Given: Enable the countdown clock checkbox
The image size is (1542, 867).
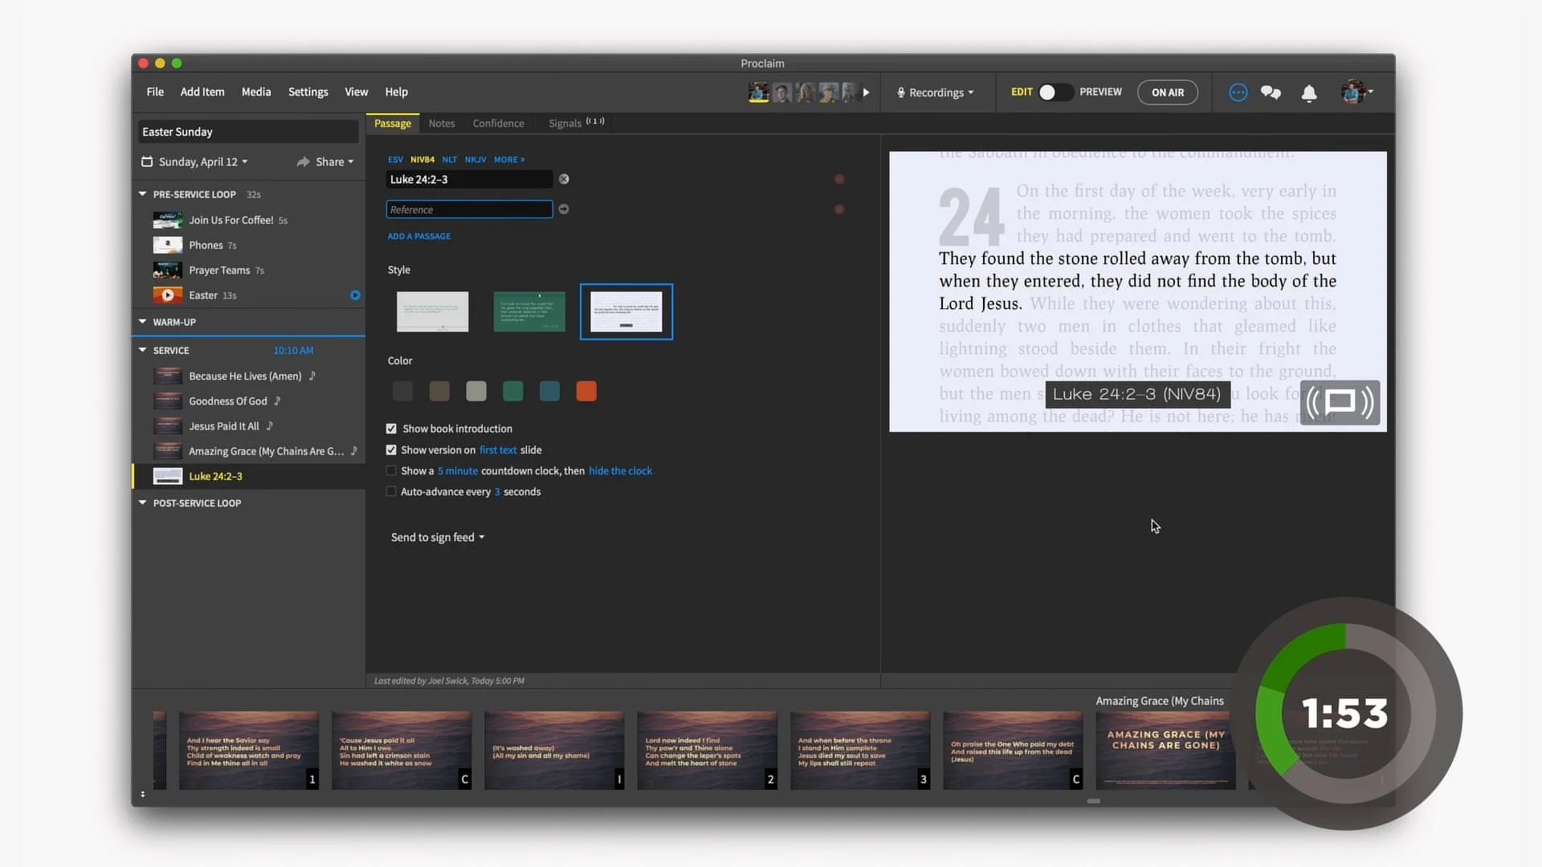Looking at the screenshot, I should coord(391,470).
